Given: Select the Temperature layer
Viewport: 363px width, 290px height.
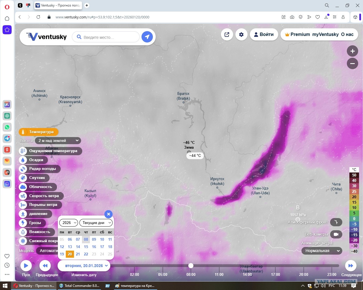Looking at the screenshot, I should pos(38,132).
